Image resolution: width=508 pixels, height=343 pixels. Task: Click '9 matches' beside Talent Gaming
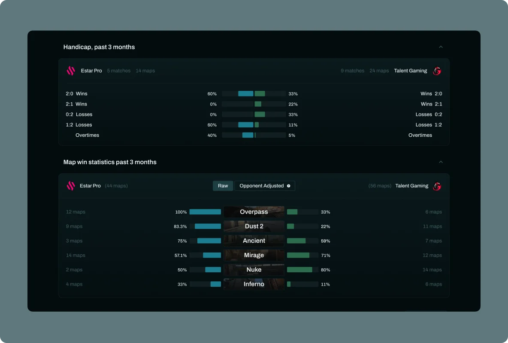(x=353, y=71)
